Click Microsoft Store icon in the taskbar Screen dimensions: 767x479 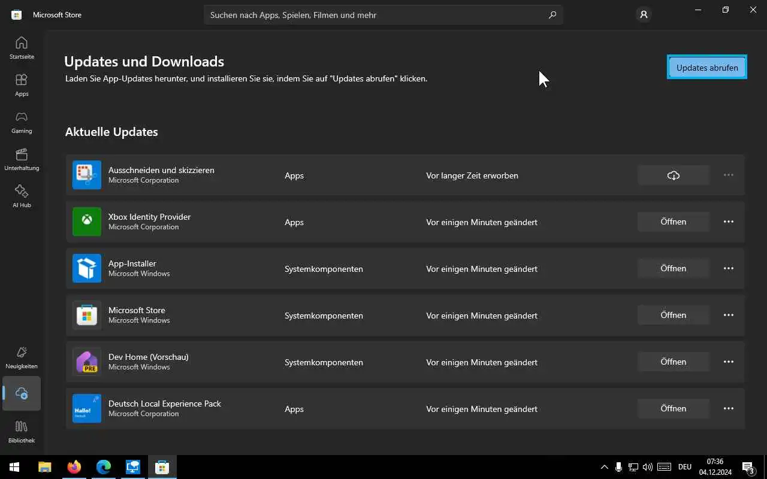[162, 467]
